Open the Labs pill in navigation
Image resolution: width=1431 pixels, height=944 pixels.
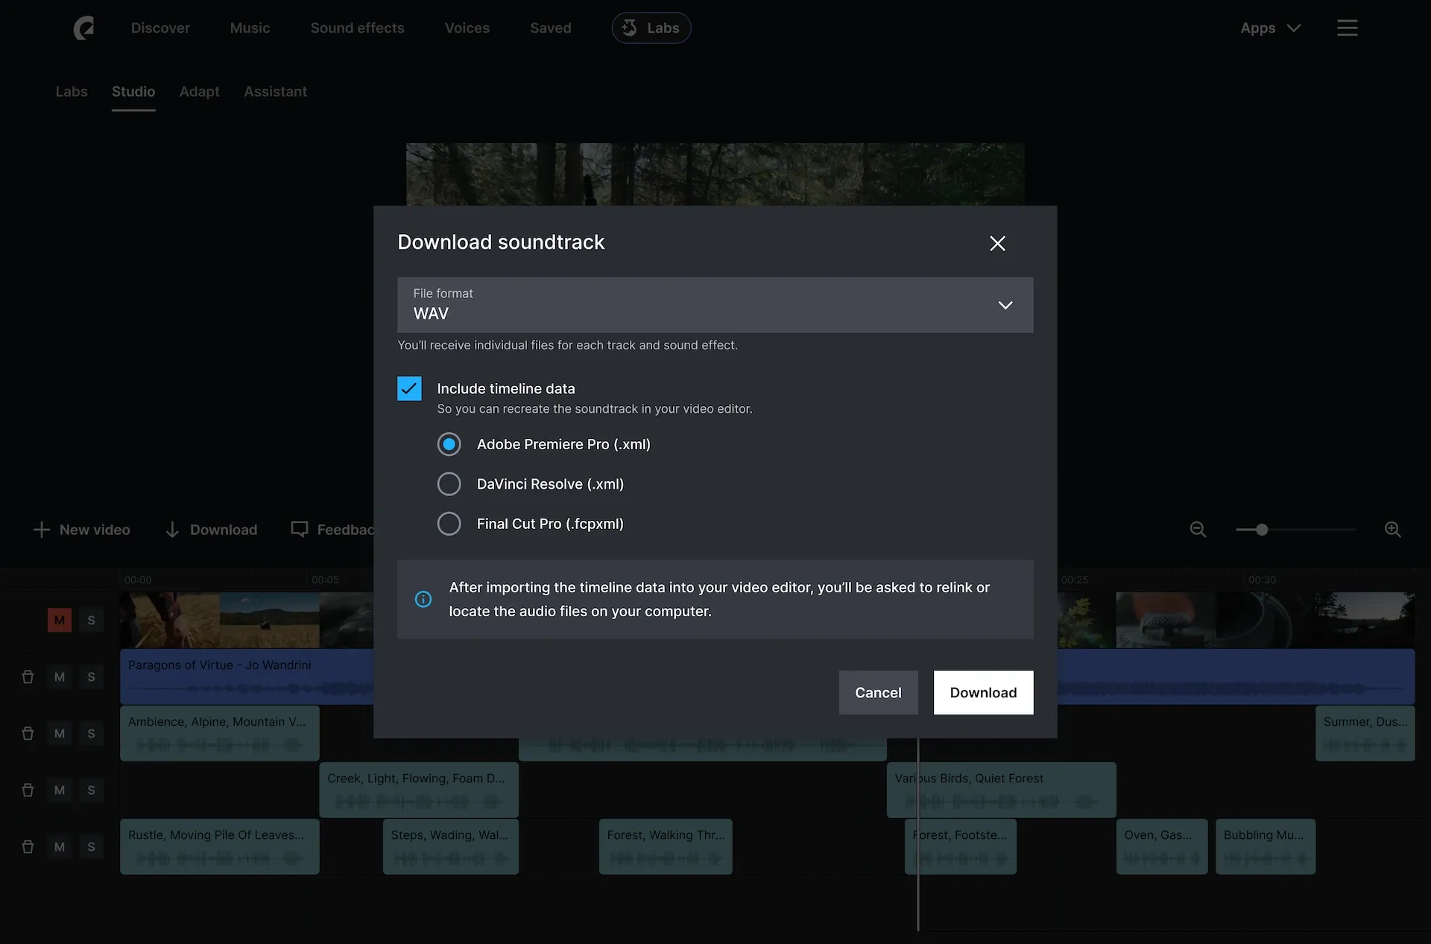[x=651, y=28]
